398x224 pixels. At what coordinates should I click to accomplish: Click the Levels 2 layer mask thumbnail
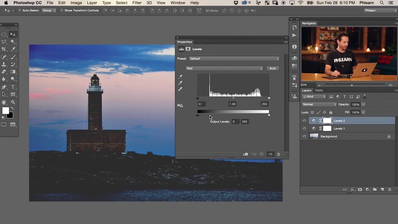(327, 121)
